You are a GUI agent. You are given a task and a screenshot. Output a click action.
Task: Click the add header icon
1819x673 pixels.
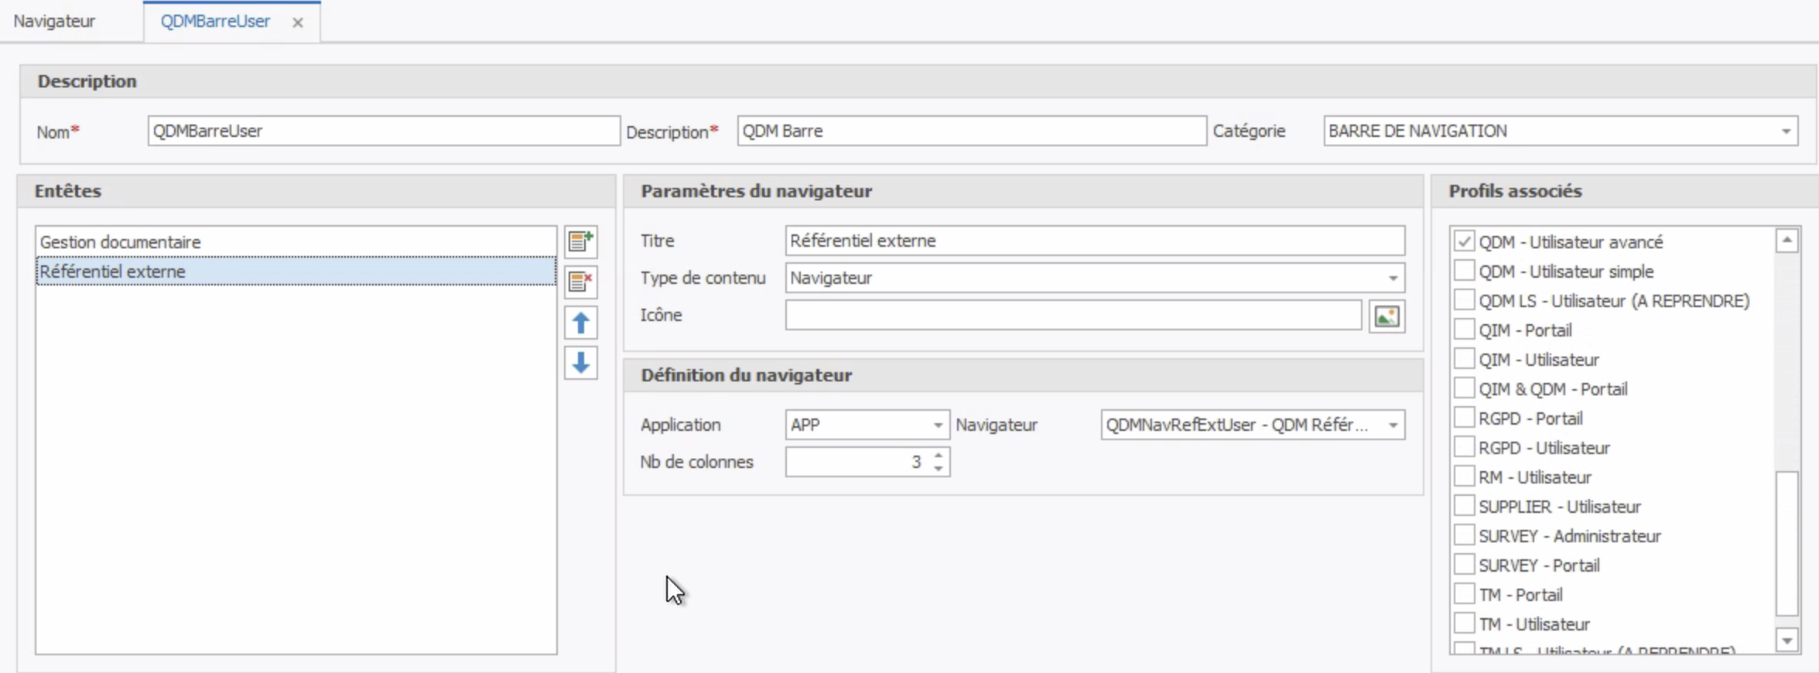pyautogui.click(x=580, y=242)
